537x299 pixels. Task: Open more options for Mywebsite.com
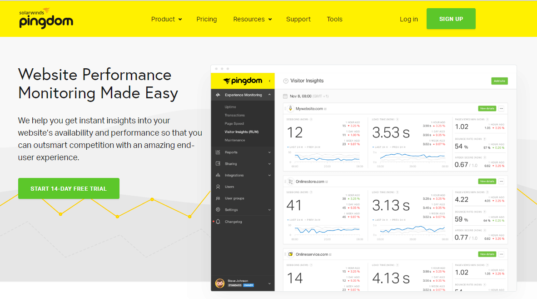502,109
